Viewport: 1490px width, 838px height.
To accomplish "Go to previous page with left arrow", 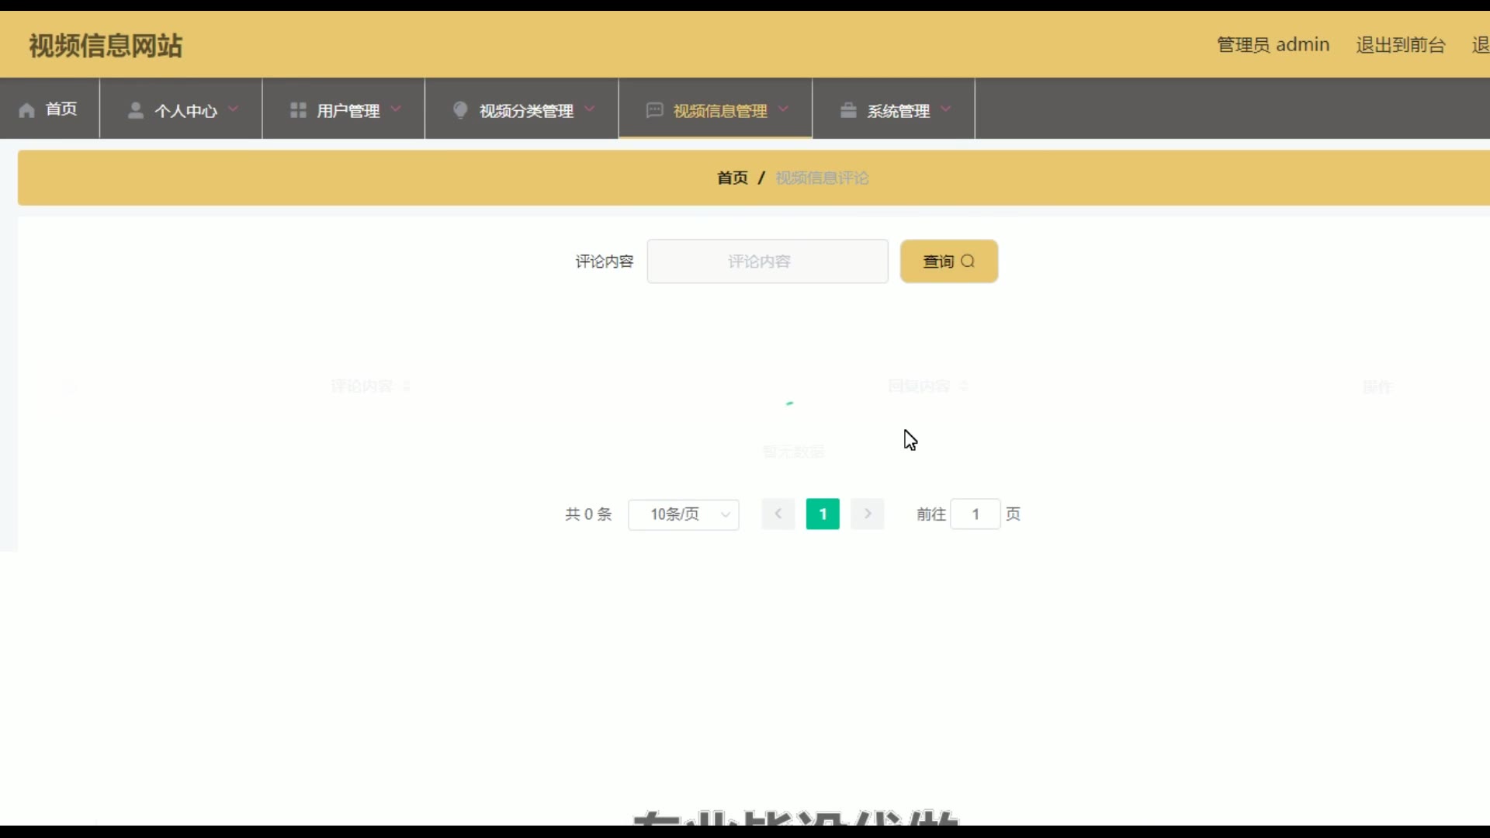I will click(x=778, y=514).
